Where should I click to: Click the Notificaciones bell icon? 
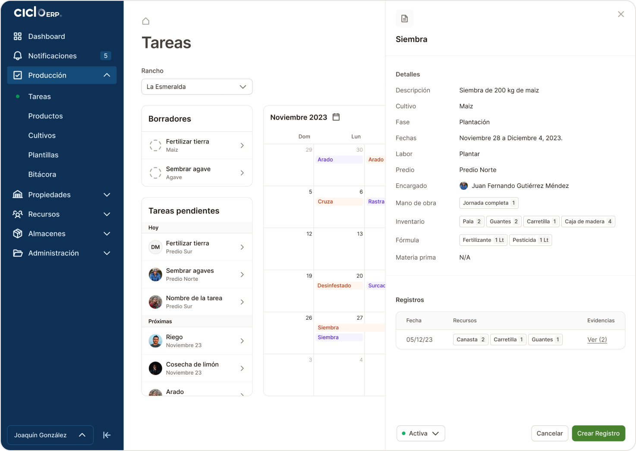[x=18, y=56]
